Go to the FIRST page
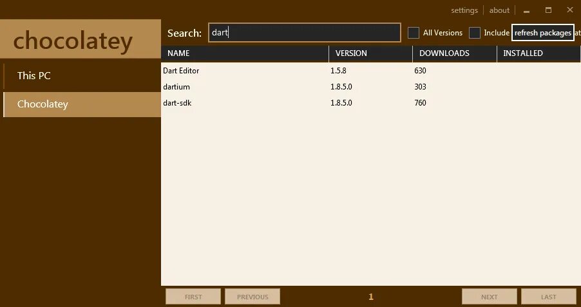The width and height of the screenshot is (581, 307). tap(193, 297)
